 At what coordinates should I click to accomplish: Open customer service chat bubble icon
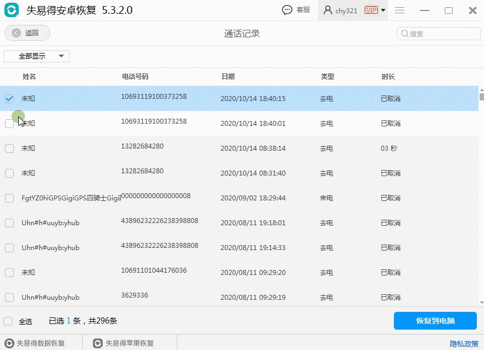[x=287, y=10]
